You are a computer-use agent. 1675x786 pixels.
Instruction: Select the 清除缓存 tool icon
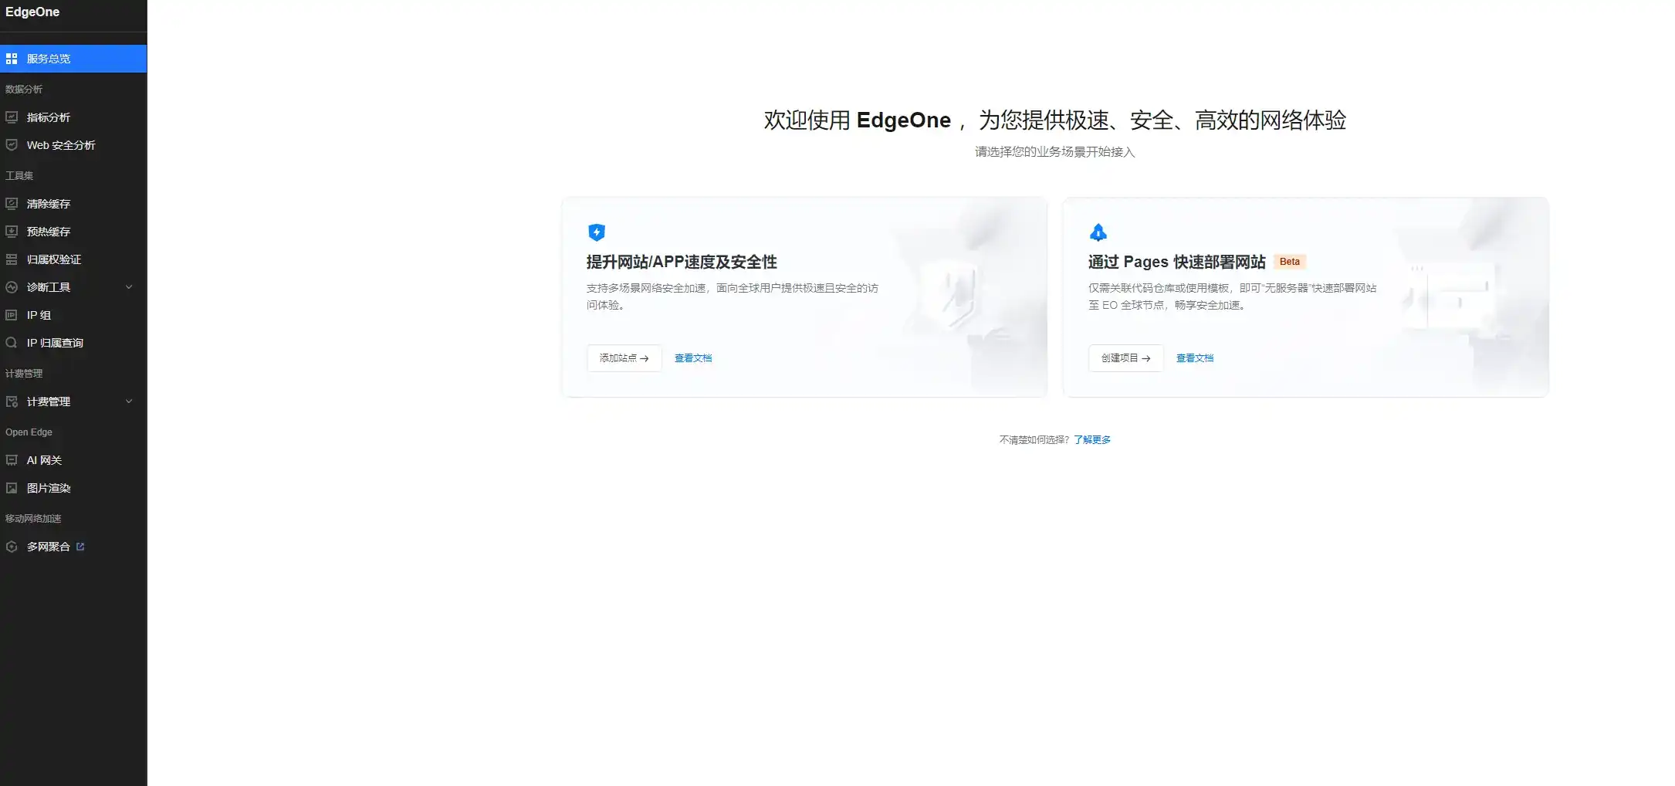pyautogui.click(x=11, y=203)
